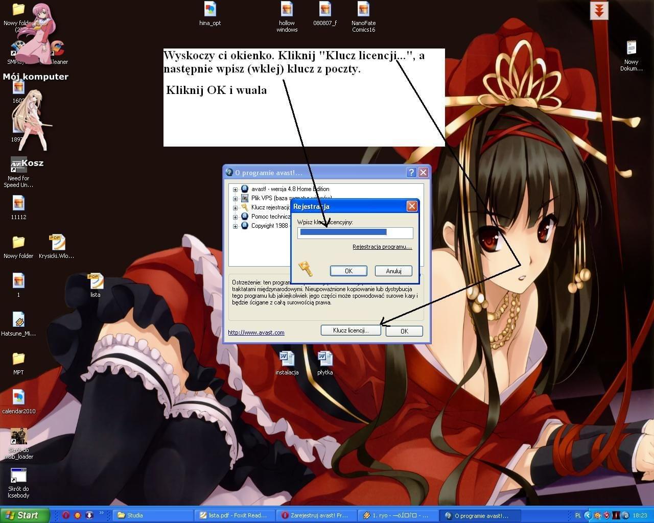Click Anuluj in the Rejestracja dialog
654x523 pixels.
[x=393, y=271]
